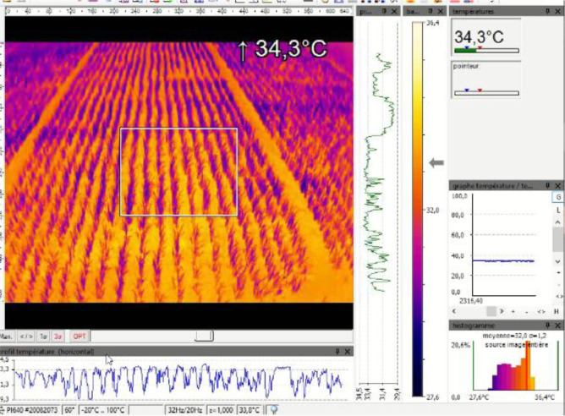Click the down chevron on graph scrollbar
Viewport: 565px width, 416px height.
point(557,262)
